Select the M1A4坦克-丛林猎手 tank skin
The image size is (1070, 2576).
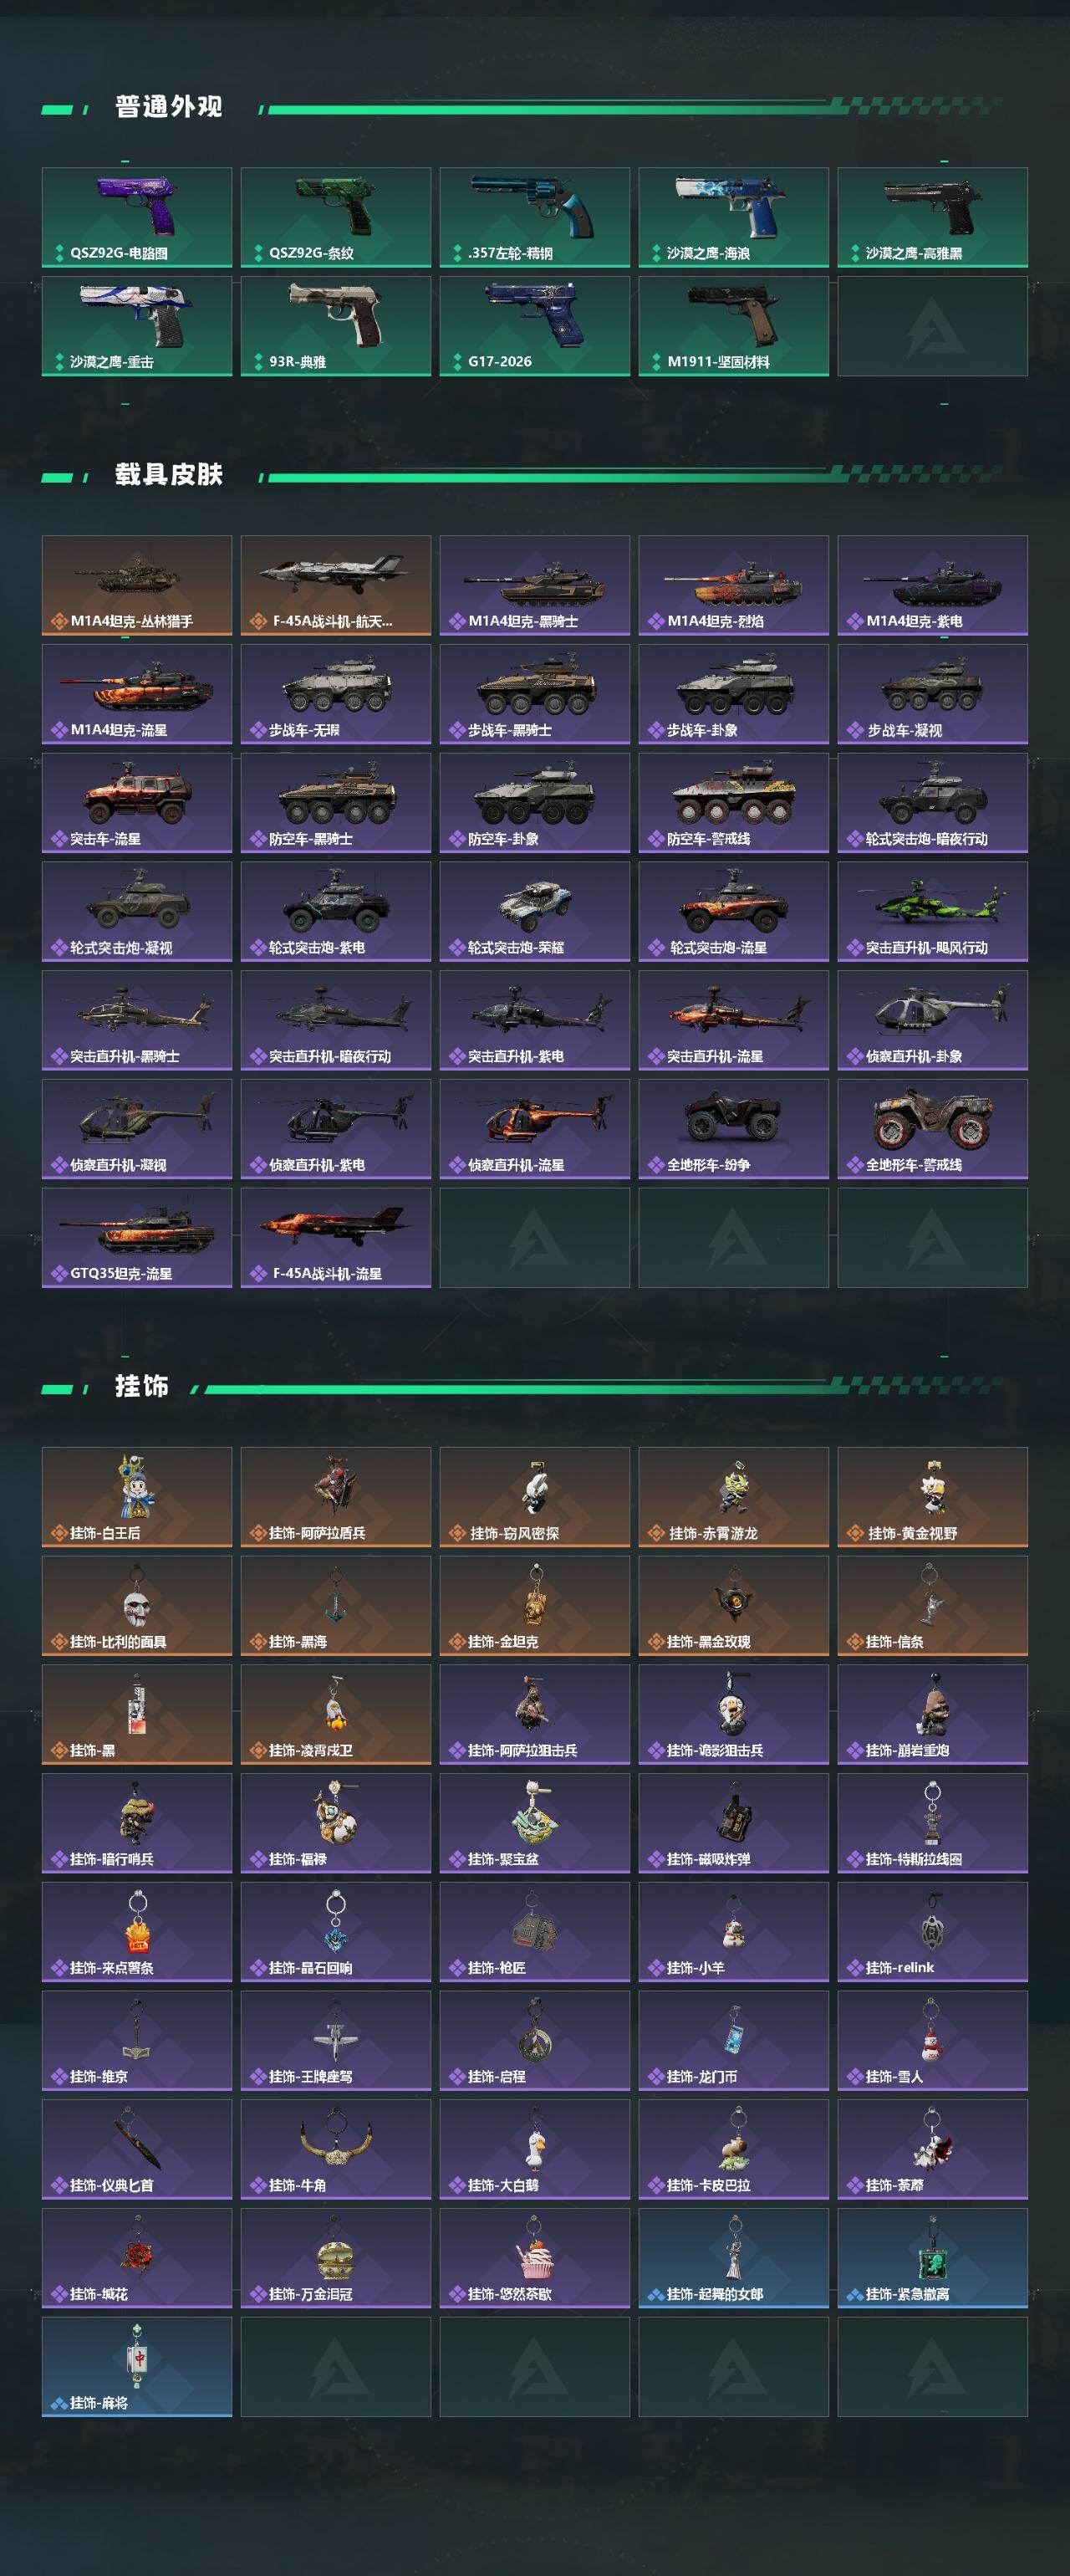pos(137,585)
